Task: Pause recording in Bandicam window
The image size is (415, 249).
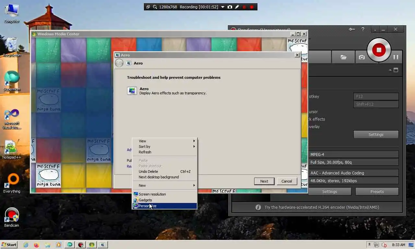Action: (x=396, y=57)
